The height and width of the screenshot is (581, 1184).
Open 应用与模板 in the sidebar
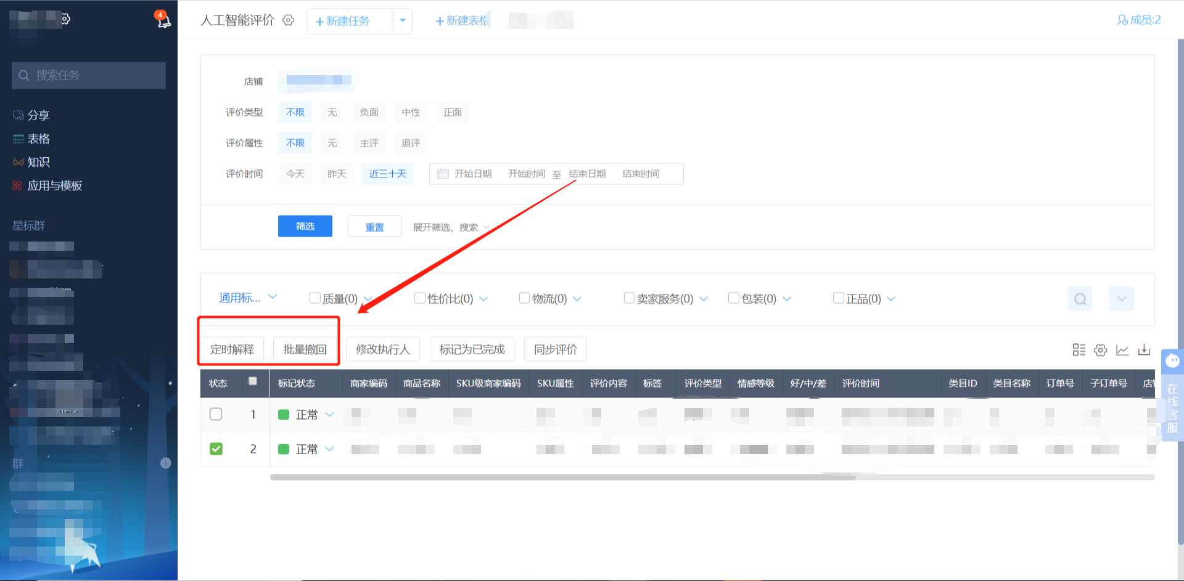click(54, 185)
